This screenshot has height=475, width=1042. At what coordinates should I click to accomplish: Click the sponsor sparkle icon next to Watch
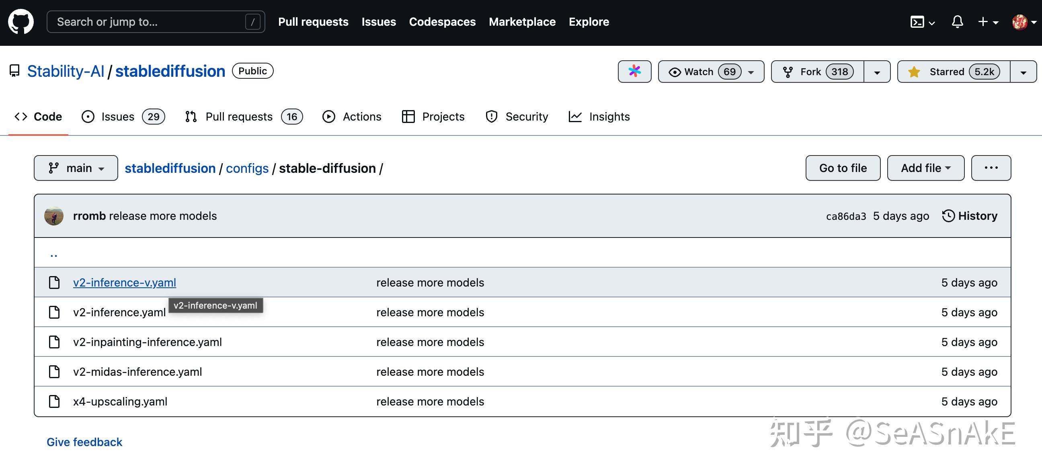pyautogui.click(x=634, y=71)
